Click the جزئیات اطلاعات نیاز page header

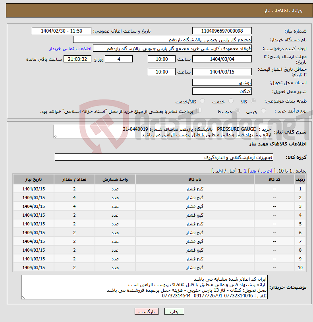coord(283,11)
